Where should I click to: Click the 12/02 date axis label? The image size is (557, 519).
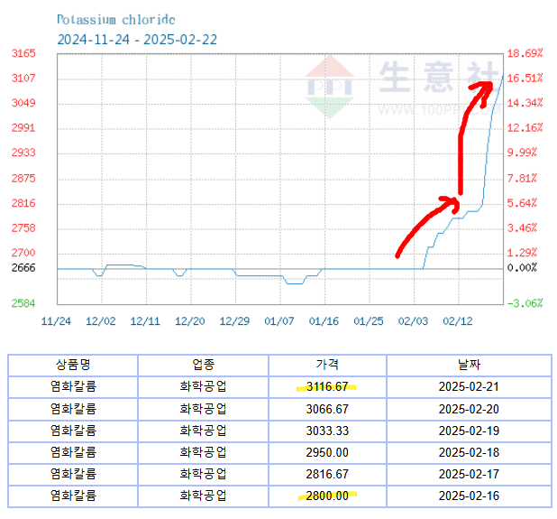click(x=101, y=321)
